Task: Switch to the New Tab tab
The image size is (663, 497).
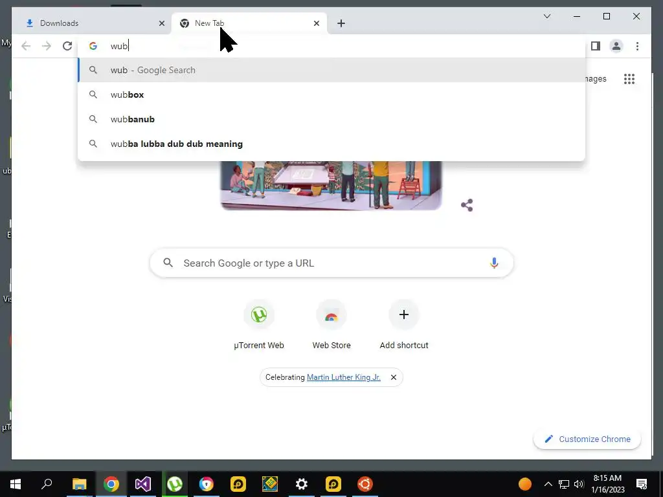Action: pyautogui.click(x=249, y=23)
